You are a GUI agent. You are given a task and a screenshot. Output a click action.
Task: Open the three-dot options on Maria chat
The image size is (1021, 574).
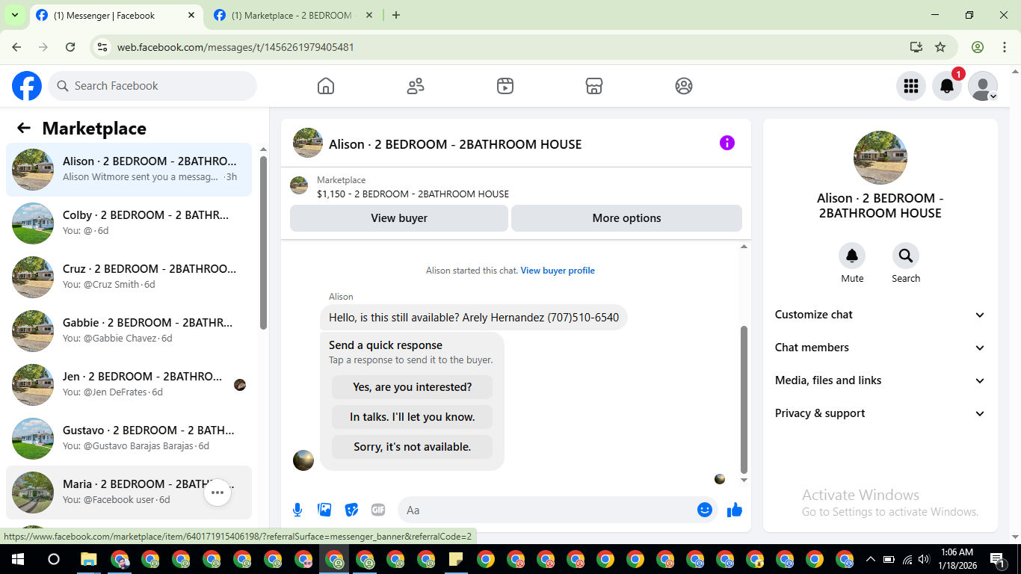tap(218, 493)
